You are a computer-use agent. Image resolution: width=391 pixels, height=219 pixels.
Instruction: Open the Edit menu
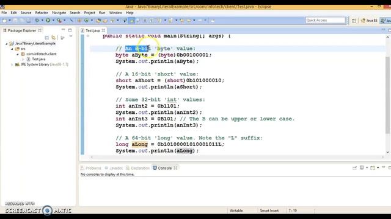(x=13, y=13)
